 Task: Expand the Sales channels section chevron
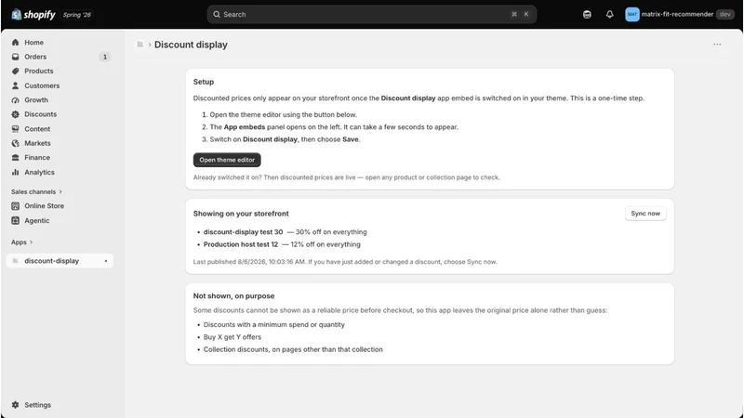click(x=60, y=191)
